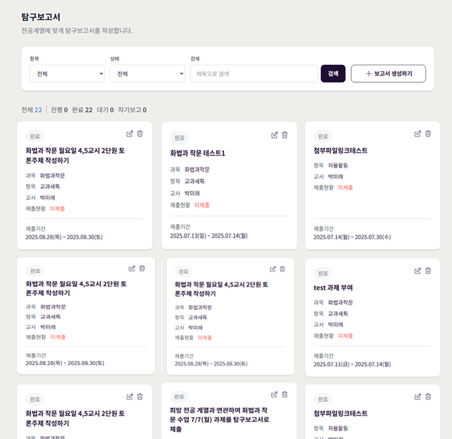Expand the 상태 filter dropdown
This screenshot has height=439, width=452.
[147, 73]
